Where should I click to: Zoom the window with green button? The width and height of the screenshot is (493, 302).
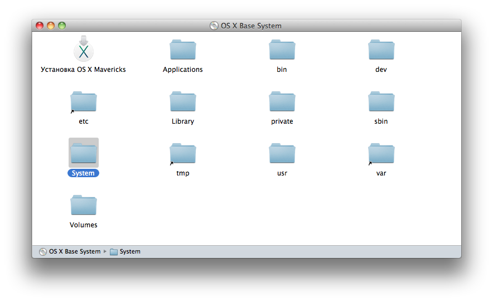click(x=62, y=26)
